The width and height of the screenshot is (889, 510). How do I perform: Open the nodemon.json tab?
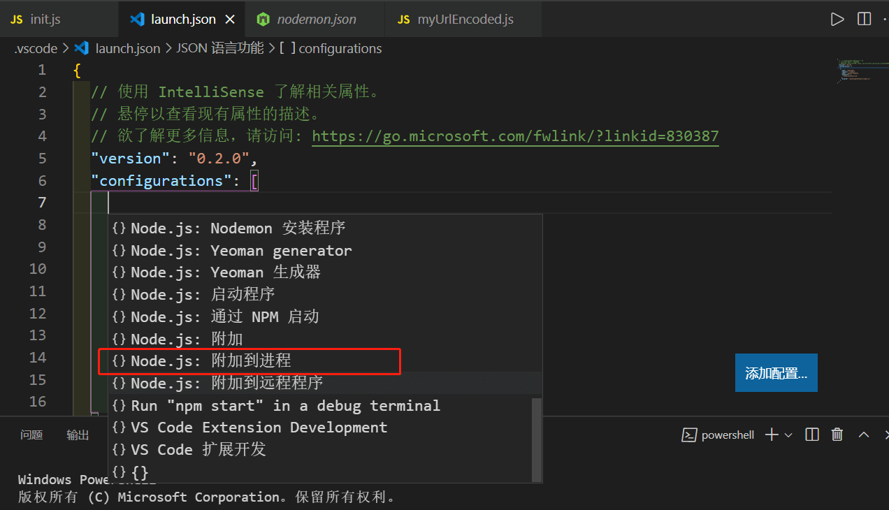(x=317, y=19)
